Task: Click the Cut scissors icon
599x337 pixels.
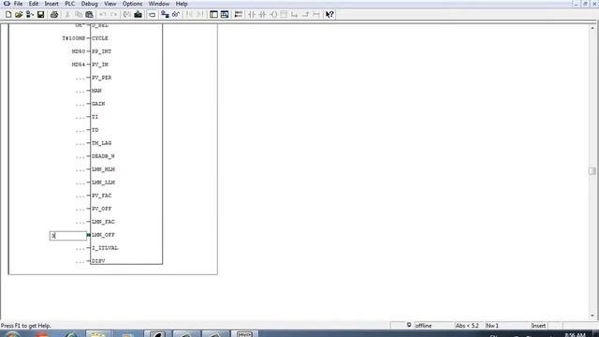Action: pyautogui.click(x=67, y=15)
